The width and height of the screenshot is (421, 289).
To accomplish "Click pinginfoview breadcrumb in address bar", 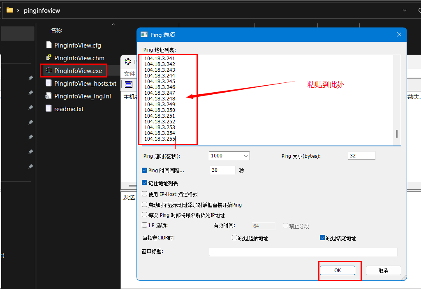I will point(42,10).
